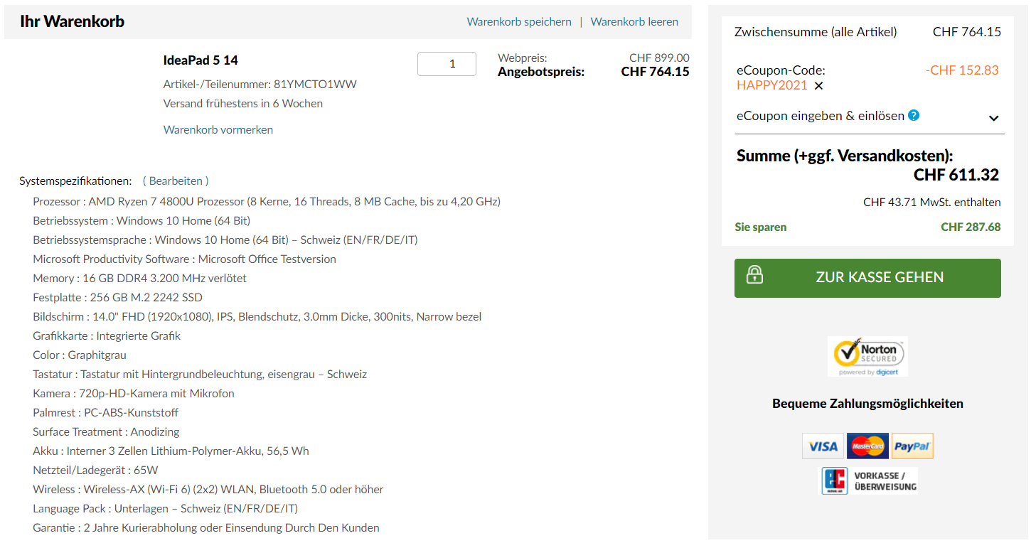Screen dimensions: 1031x543
Task: Click the Betriebssystemsprache specification line
Action: (x=225, y=240)
